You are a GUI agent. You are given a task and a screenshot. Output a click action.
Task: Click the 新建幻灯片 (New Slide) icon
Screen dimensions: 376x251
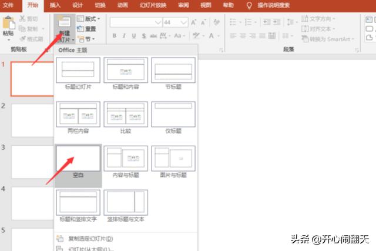pyautogui.click(x=63, y=22)
